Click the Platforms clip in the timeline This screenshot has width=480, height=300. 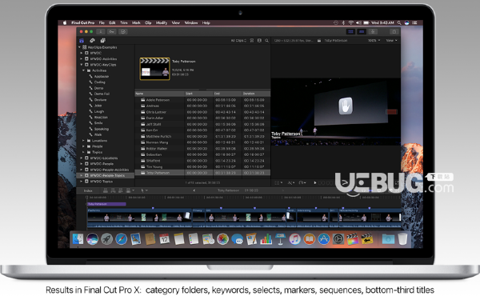(x=139, y=218)
